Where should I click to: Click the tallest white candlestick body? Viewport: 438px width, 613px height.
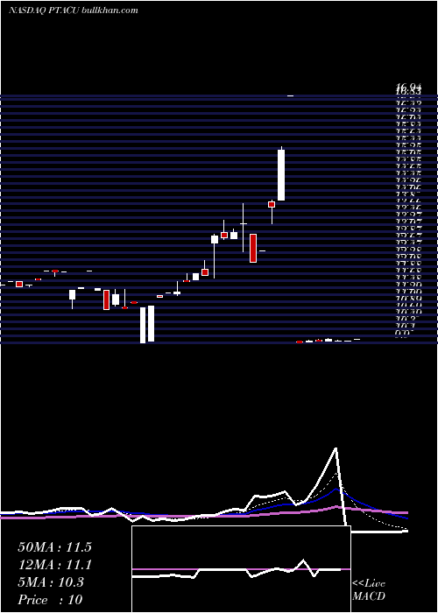coord(281,175)
